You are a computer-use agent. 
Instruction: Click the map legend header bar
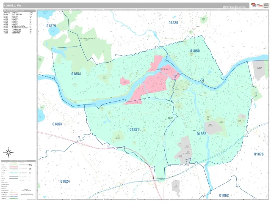tap(18, 161)
